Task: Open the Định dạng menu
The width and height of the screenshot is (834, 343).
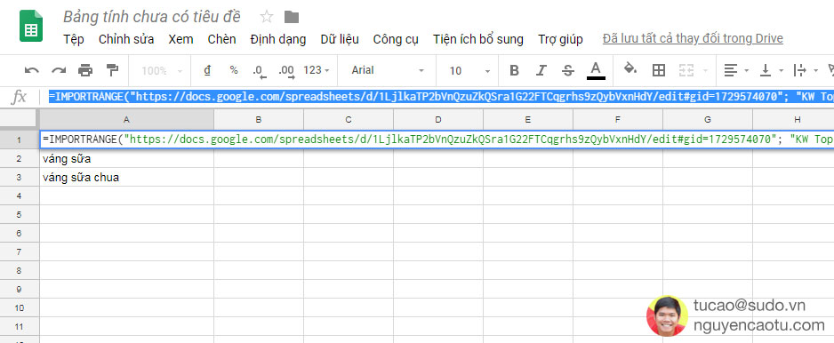Action: pos(278,39)
